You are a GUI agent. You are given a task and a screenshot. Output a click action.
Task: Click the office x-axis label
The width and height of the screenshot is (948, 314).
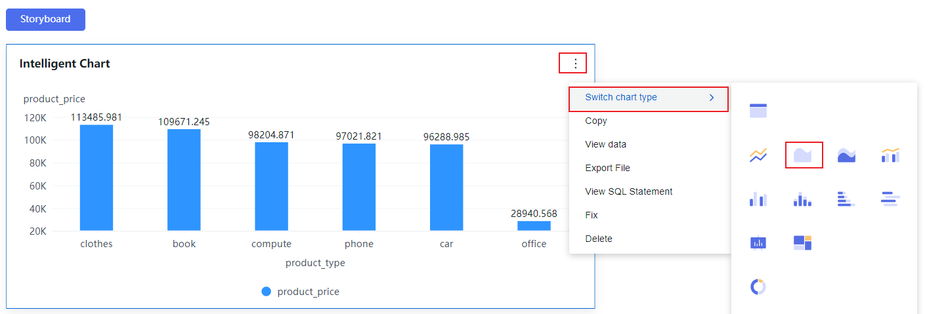tap(534, 244)
